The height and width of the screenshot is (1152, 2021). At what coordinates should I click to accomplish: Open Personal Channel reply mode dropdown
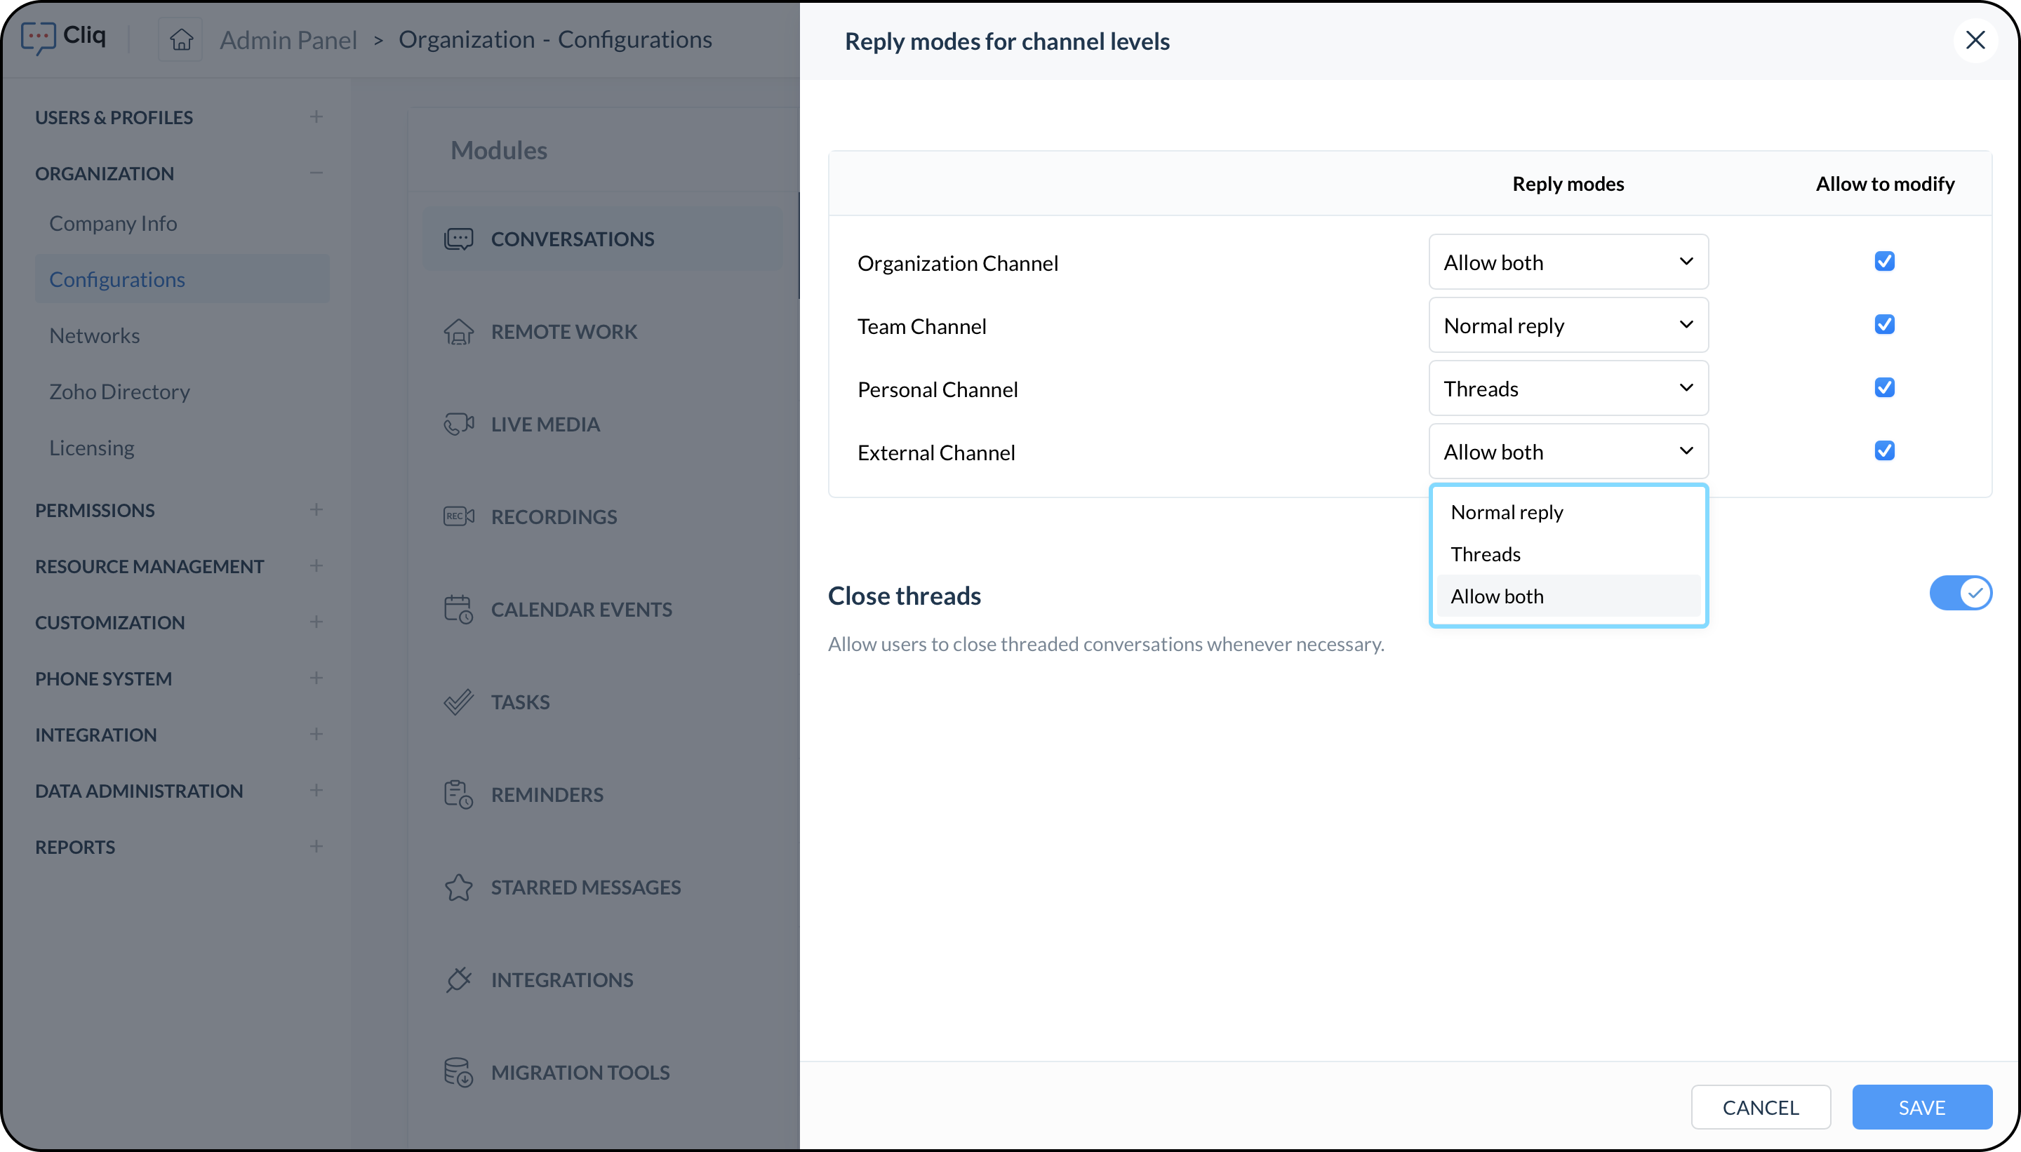[1568, 389]
